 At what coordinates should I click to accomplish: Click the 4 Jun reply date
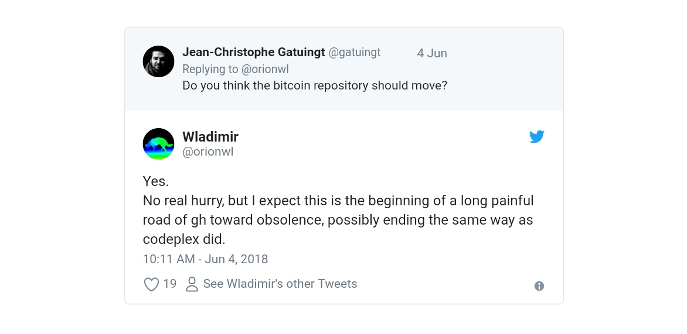432,53
